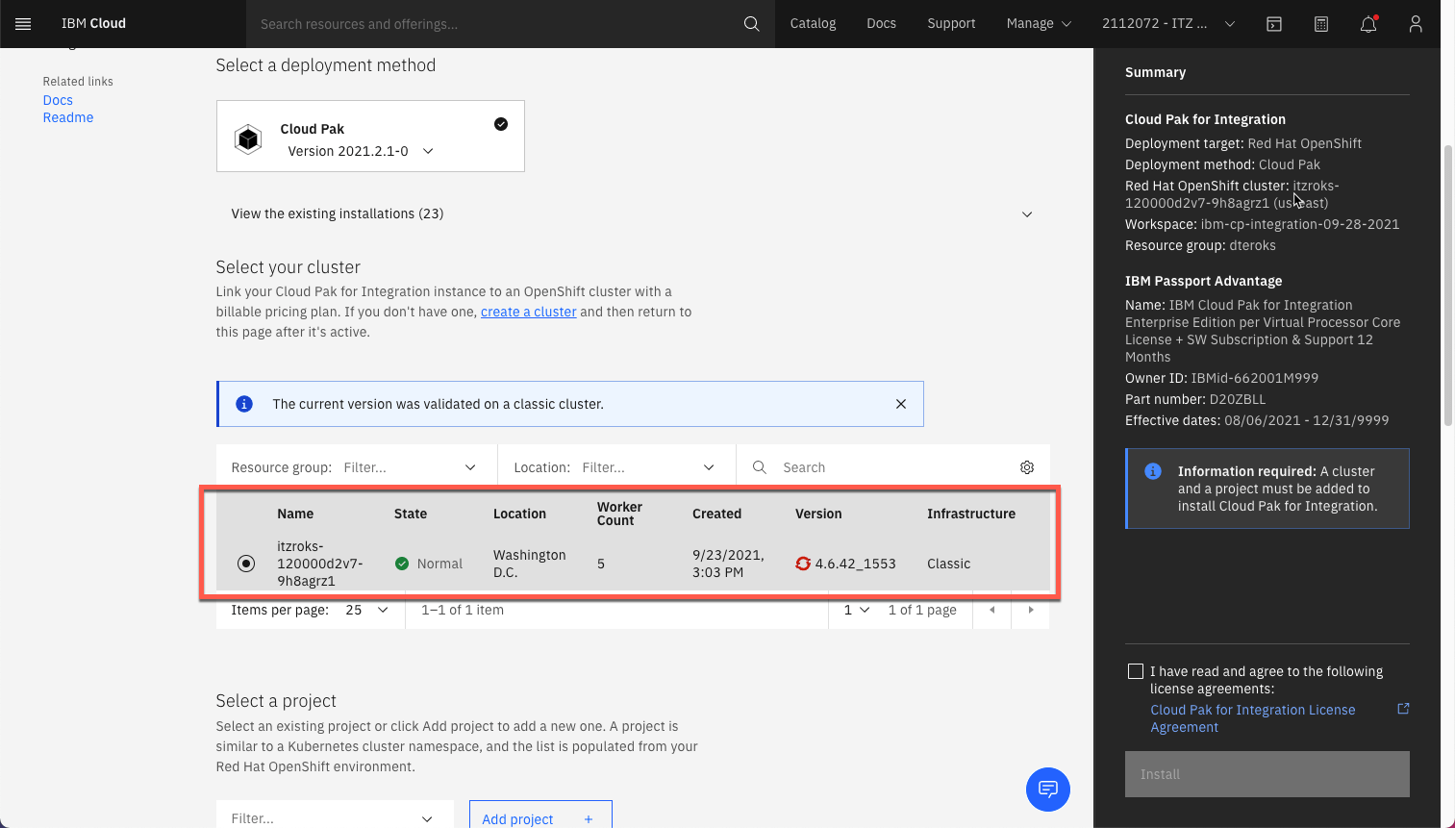The height and width of the screenshot is (828, 1455).
Task: Open the notifications bell
Action: 1367,23
